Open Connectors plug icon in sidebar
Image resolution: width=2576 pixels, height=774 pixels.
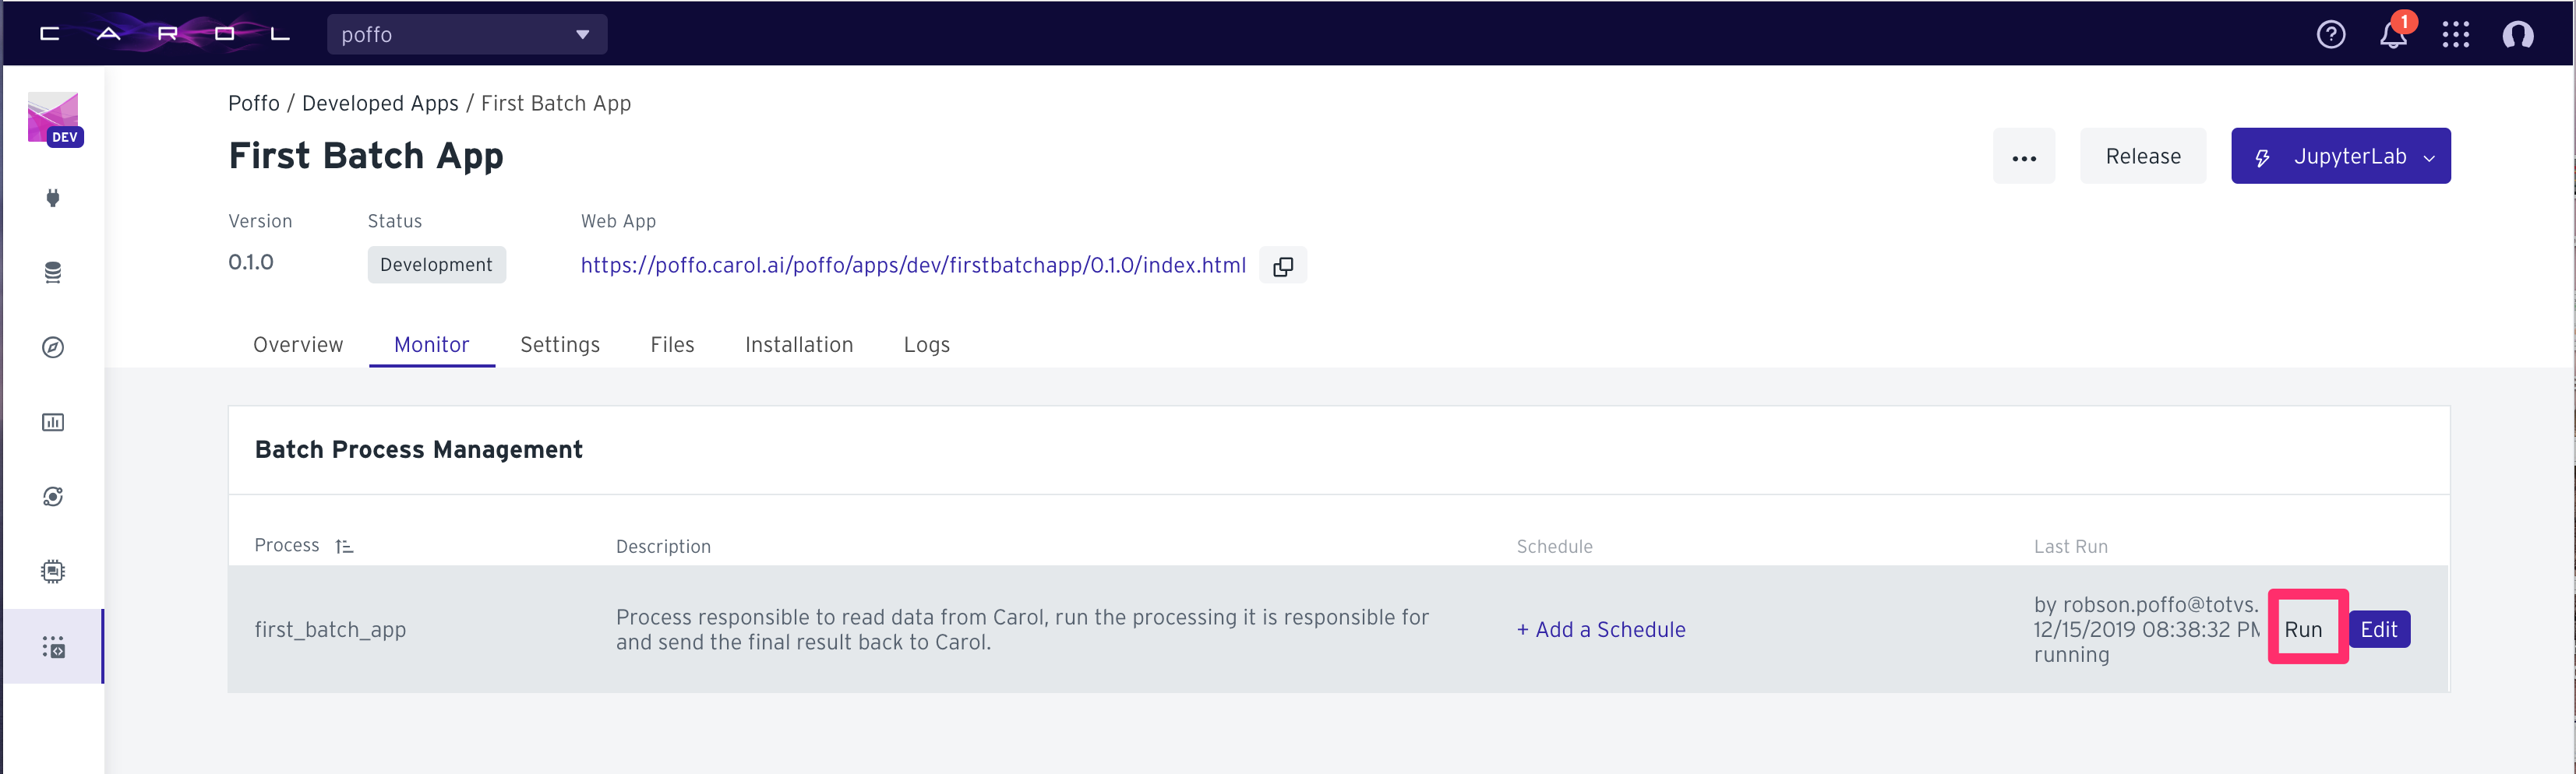(x=53, y=198)
